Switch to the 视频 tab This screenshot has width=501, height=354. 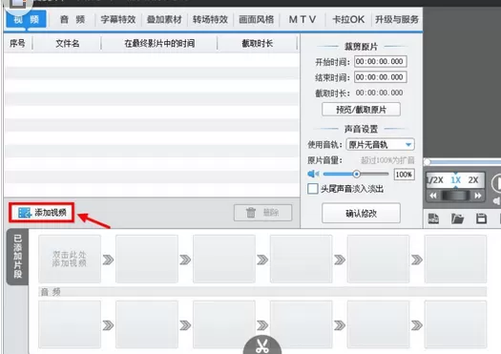point(26,19)
